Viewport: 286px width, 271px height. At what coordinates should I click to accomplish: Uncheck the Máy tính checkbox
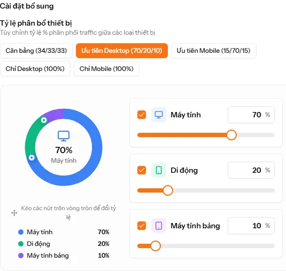(x=142, y=115)
